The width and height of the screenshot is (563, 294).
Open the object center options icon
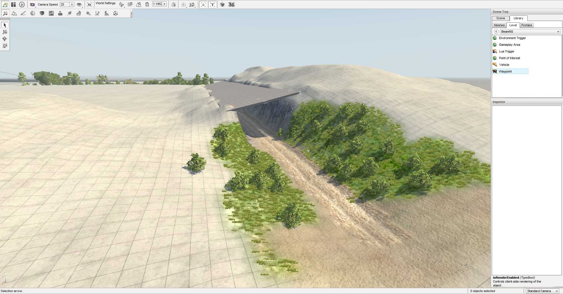pyautogui.click(x=183, y=4)
